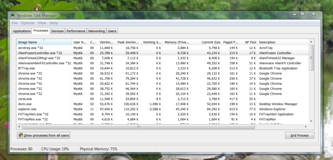333x160 pixels.
Task: Select AlienwareAlienFXController.exe *32 process
Action: [163, 63]
